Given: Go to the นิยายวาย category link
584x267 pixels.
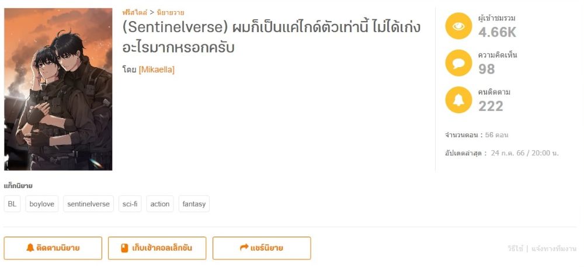Looking at the screenshot, I should tap(171, 12).
